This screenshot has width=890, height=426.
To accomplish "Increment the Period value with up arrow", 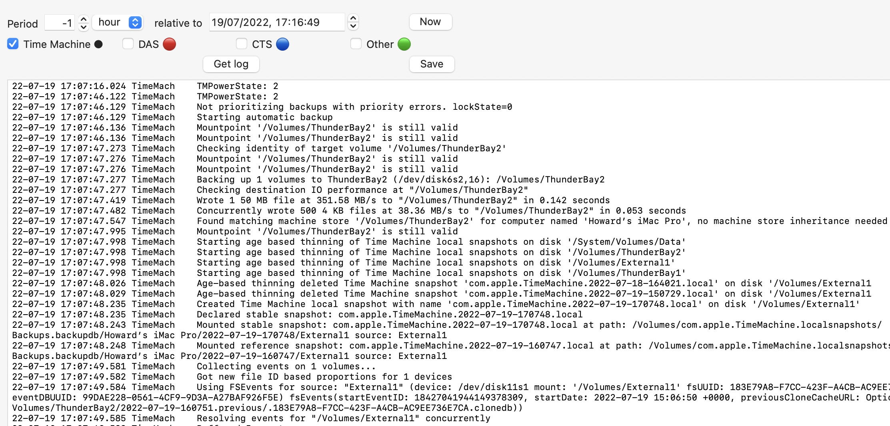I will click(x=83, y=18).
